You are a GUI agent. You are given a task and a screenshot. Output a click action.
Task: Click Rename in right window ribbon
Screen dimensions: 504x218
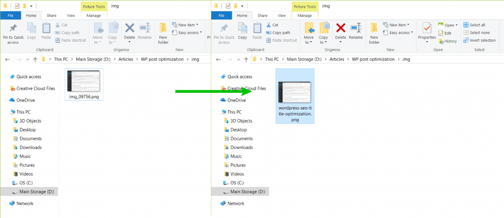tap(355, 32)
